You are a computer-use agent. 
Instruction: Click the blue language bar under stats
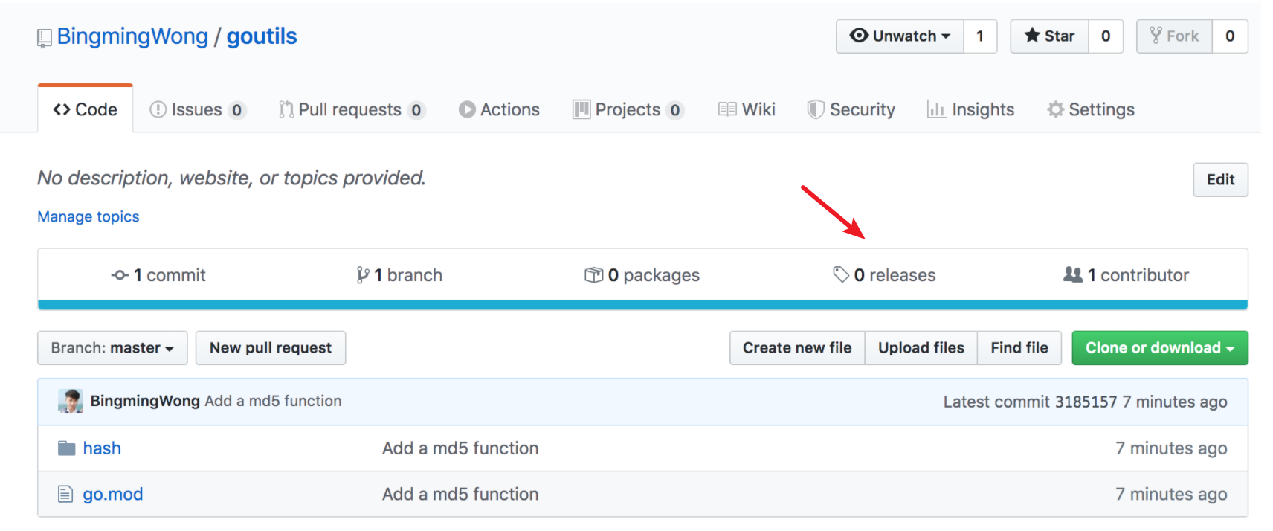(x=642, y=304)
